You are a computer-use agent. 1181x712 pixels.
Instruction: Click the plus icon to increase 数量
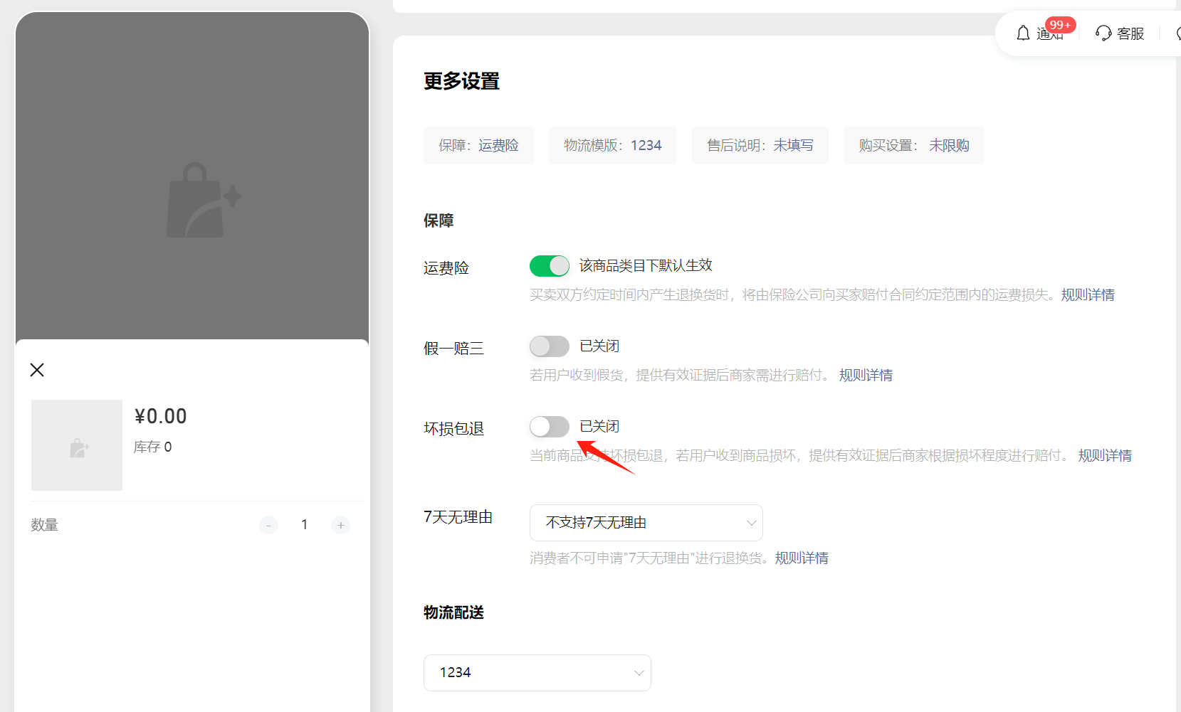(340, 525)
